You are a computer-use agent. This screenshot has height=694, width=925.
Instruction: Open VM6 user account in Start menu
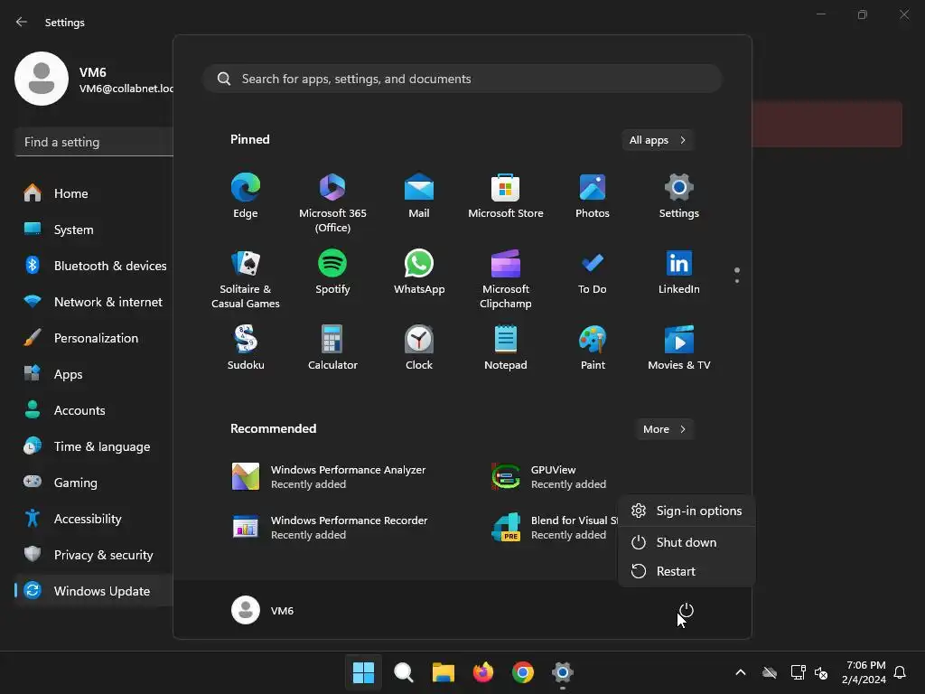pos(263,610)
